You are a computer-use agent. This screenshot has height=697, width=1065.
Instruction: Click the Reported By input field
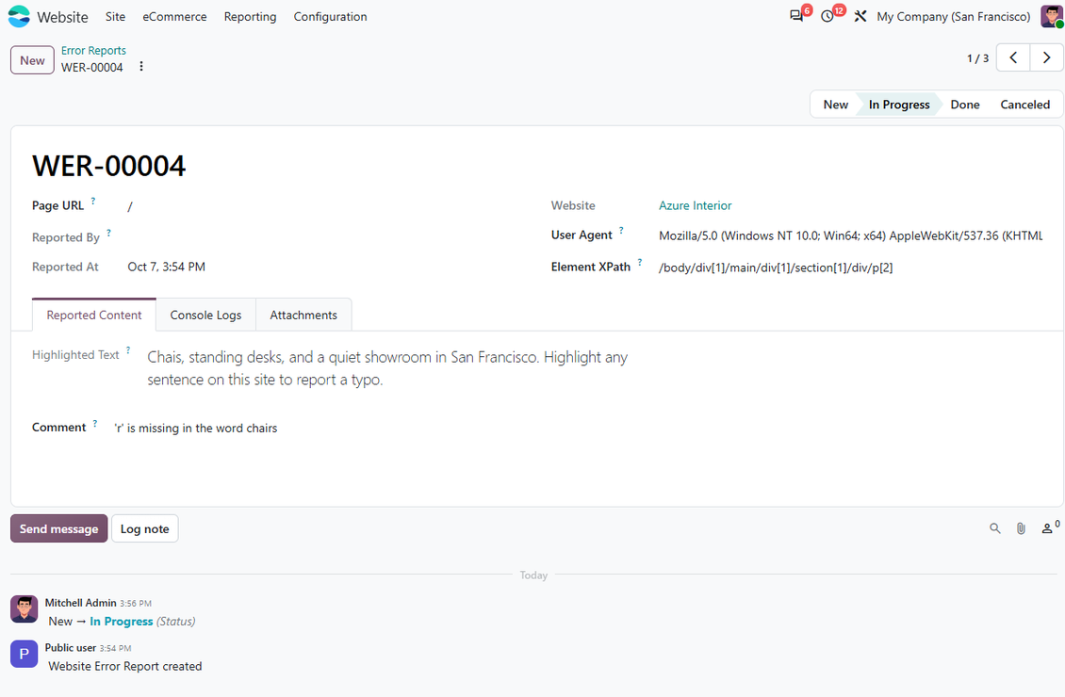tap(326, 237)
